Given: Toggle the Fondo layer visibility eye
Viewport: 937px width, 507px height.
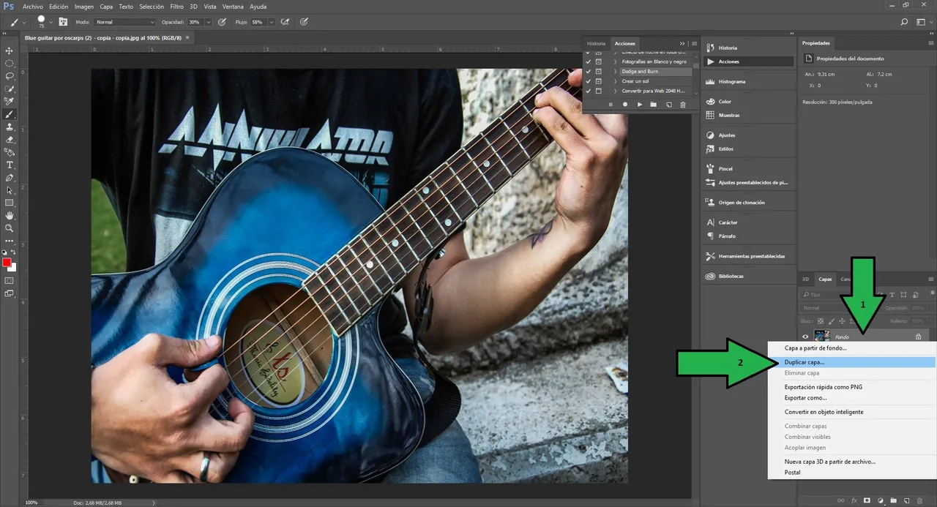Looking at the screenshot, I should 805,337.
